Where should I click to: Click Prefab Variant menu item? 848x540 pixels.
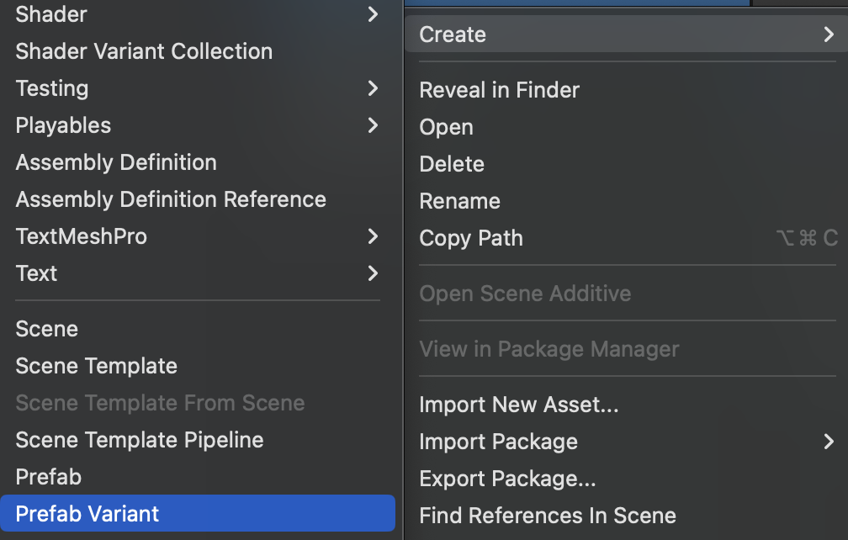pyautogui.click(x=87, y=514)
